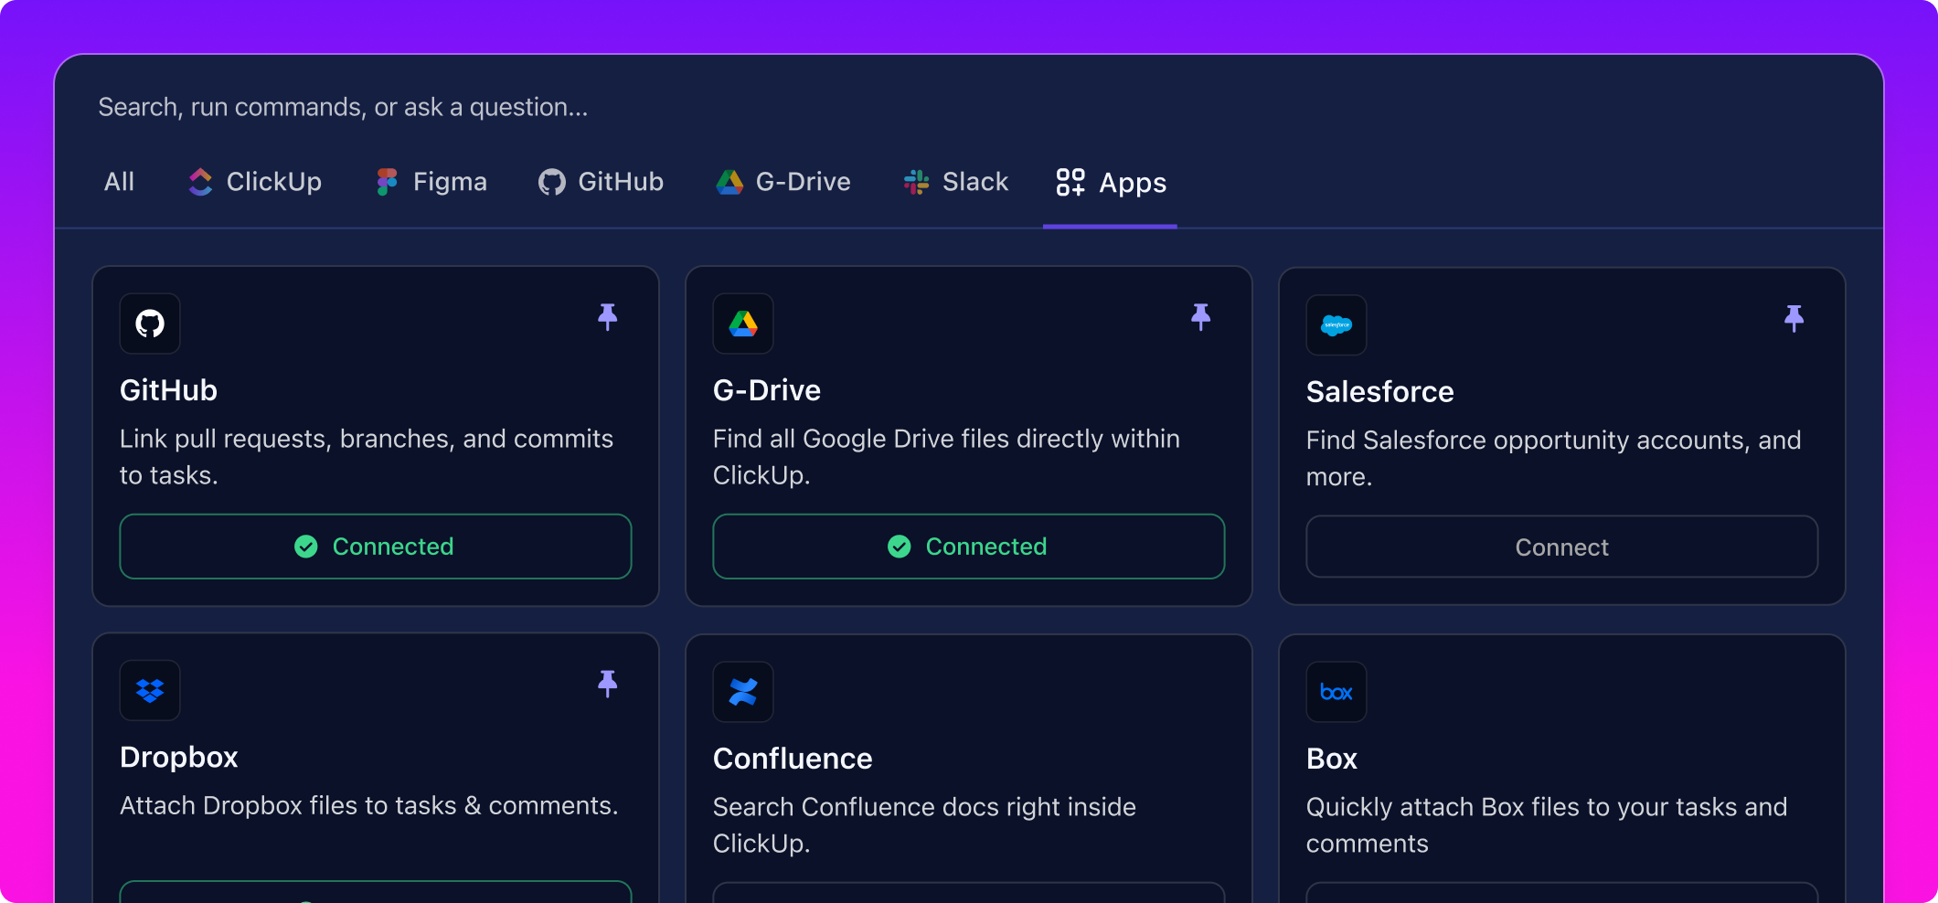The height and width of the screenshot is (903, 1938).
Task: Click the Salesforce card title
Action: tap(1380, 392)
